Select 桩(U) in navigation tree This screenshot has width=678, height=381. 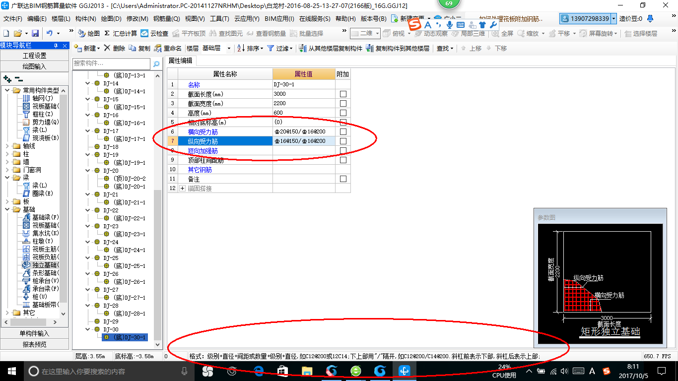pos(35,297)
